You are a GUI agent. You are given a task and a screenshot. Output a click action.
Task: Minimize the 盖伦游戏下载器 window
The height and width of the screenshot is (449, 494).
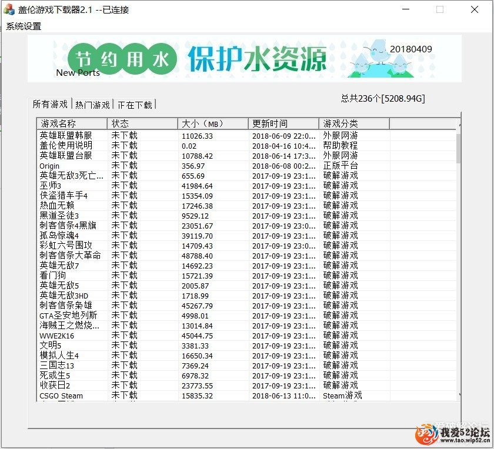[406, 9]
